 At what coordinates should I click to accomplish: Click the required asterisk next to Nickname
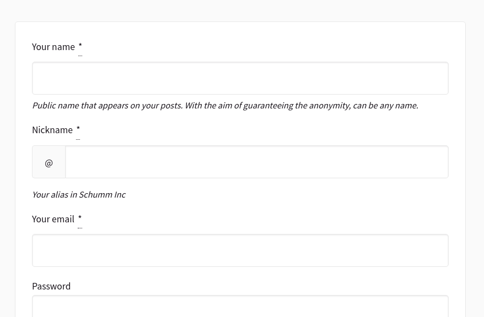(78, 130)
